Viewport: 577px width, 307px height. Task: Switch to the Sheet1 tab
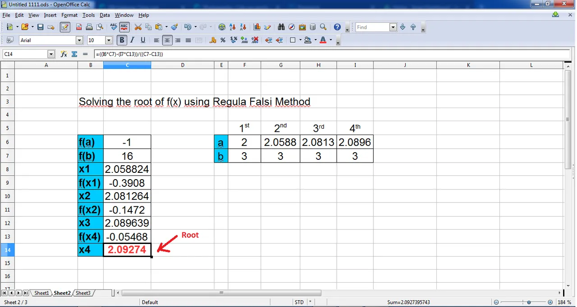(x=41, y=293)
